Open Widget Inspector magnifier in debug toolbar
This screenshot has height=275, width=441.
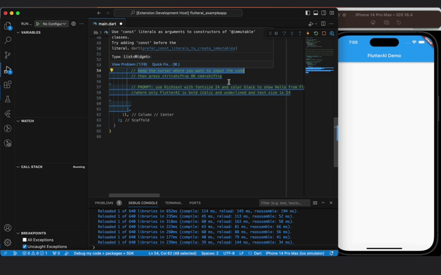tap(332, 33)
